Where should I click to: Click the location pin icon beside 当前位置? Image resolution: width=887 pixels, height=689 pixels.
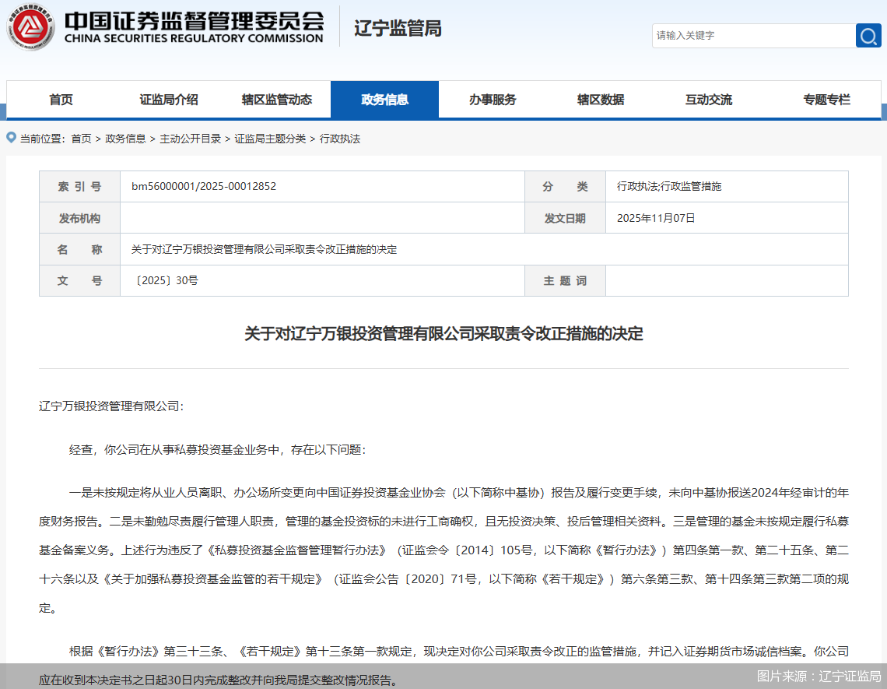point(11,138)
